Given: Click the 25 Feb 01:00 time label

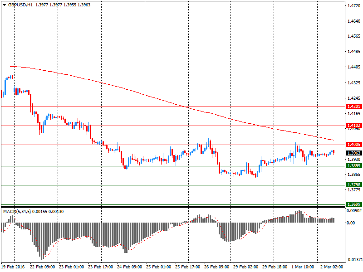Looking at the screenshot, I should 158,267.
